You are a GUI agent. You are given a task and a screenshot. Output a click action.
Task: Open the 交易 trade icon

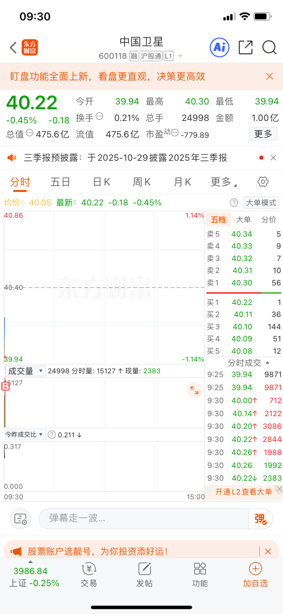[89, 575]
